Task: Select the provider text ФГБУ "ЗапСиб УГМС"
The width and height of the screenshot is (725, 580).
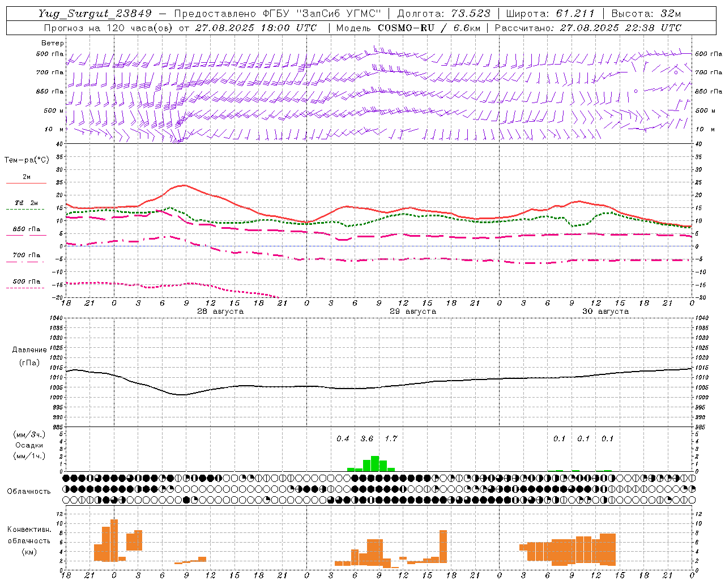Action: coord(322,14)
